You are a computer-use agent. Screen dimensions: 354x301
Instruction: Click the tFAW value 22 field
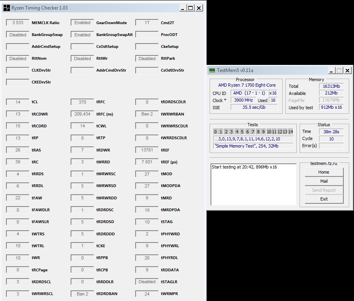point(17,198)
